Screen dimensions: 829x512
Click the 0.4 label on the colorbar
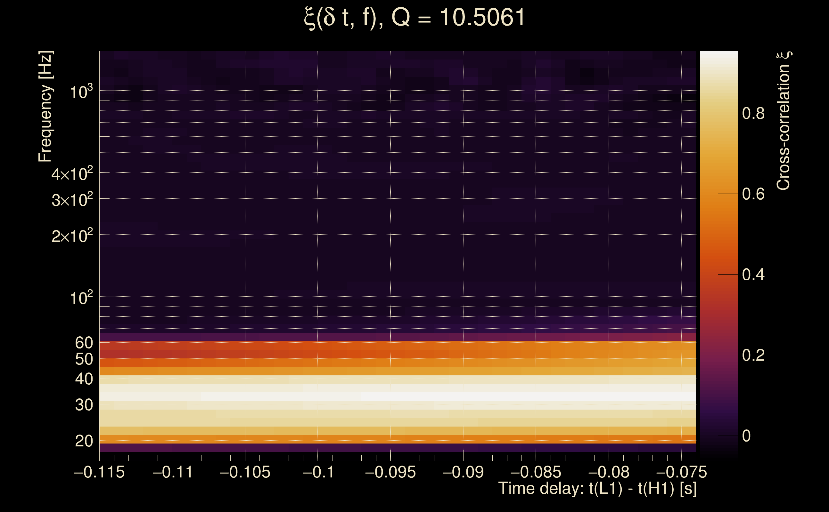(753, 275)
